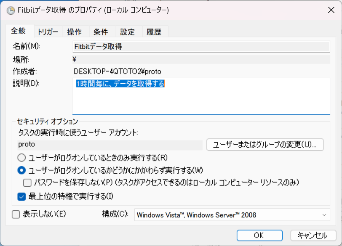Image resolution: width=342 pixels, height=246 pixels.
Task: Click the キャンセル button
Action: coord(312,235)
